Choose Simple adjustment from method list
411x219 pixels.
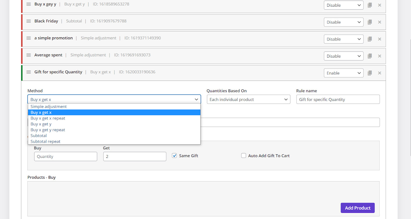coord(49,106)
